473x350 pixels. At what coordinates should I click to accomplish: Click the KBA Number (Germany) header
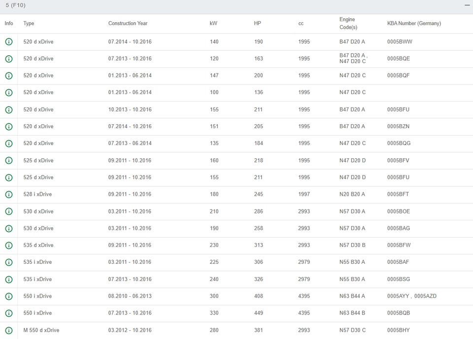pos(414,23)
